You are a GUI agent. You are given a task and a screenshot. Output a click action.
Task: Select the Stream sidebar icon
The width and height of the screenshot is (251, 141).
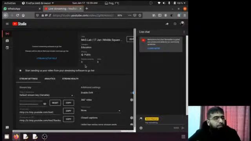click(7, 34)
